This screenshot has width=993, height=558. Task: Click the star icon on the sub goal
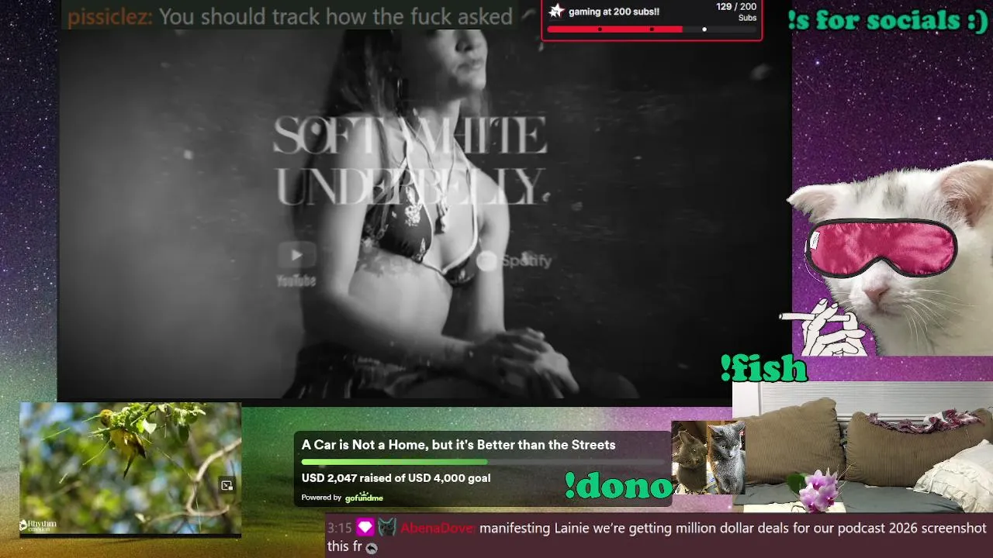556,11
